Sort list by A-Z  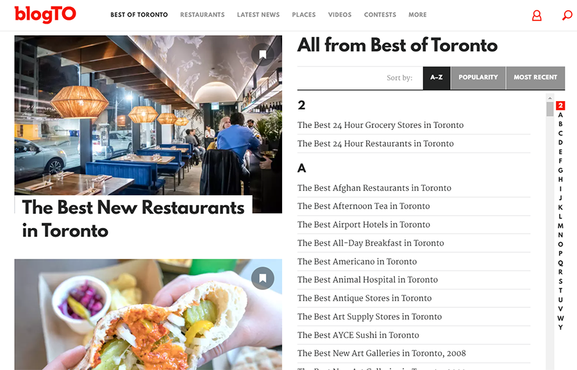(437, 77)
